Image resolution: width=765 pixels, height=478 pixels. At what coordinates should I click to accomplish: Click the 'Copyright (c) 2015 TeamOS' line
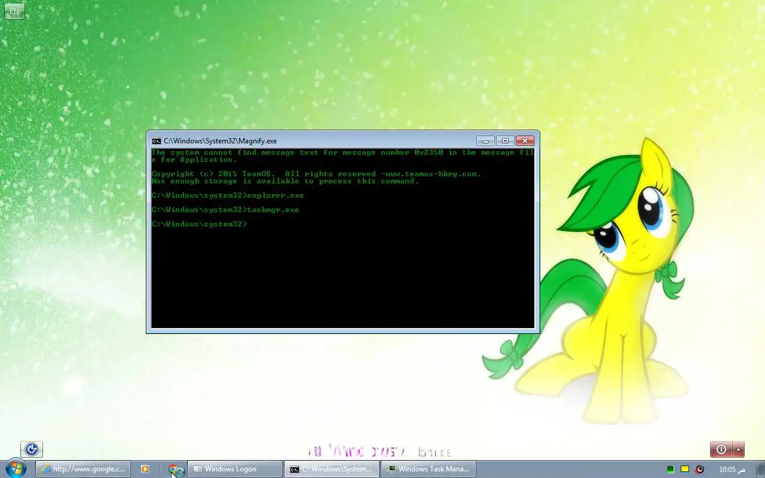point(316,174)
